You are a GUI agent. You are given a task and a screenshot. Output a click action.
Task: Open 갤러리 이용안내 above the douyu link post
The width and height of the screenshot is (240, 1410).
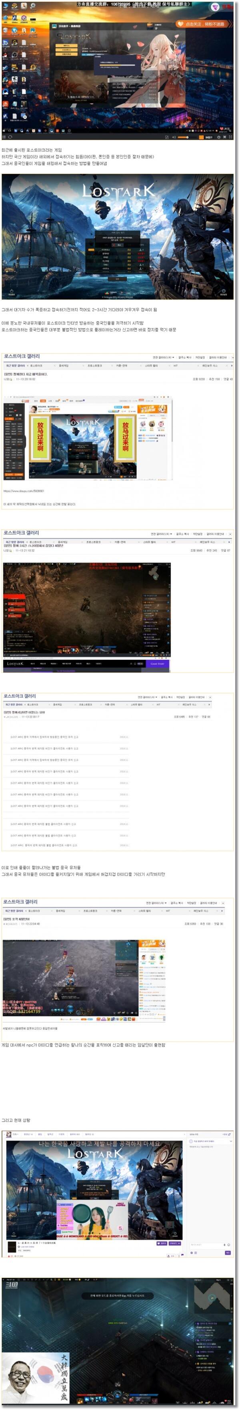point(218,357)
